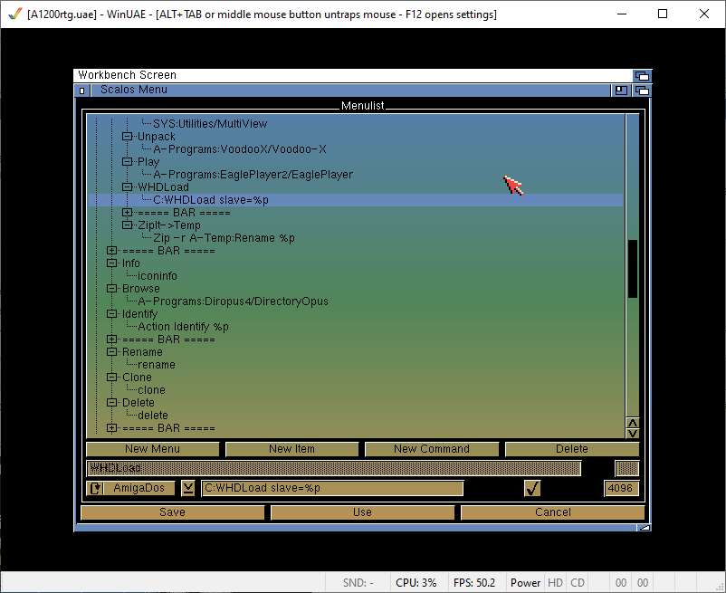Collapse the Unpack menu entry
Screen dimensions: 726x593
[x=127, y=137]
